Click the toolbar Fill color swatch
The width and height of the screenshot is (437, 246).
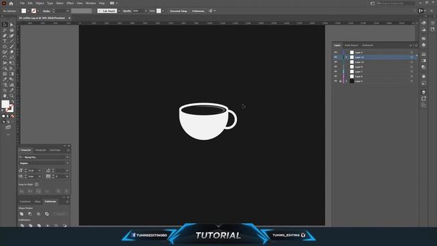pos(5,104)
